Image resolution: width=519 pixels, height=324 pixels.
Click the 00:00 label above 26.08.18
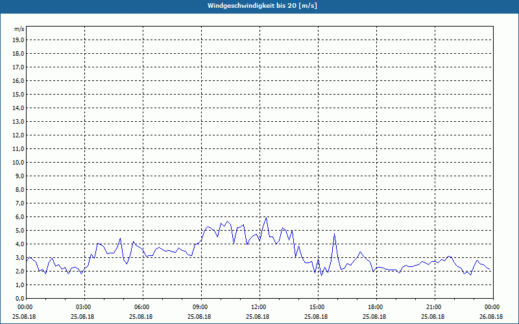click(x=493, y=307)
